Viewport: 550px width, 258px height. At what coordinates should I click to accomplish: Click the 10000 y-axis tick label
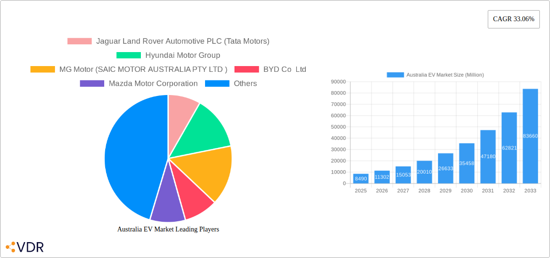coord(338,172)
